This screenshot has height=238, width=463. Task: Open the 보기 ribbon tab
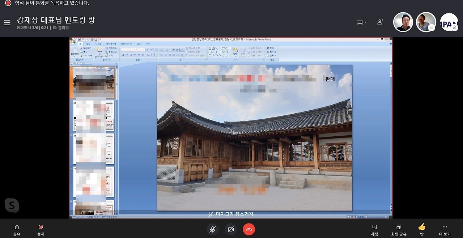click(148, 43)
